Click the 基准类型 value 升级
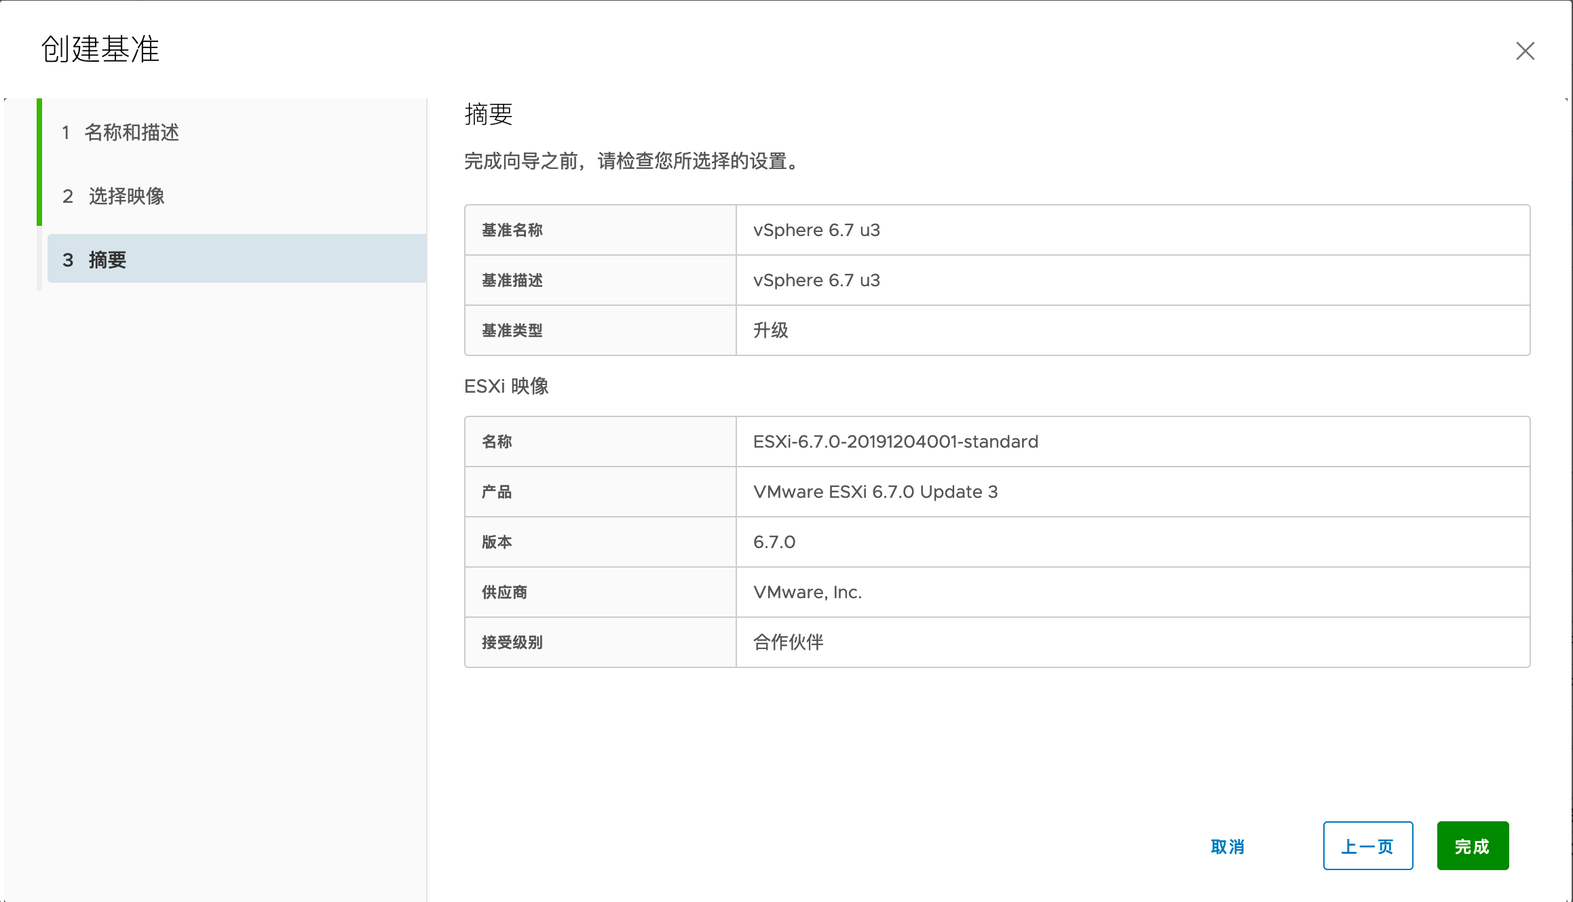Screen dimensions: 1573x902 770,330
